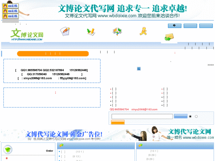The height and width of the screenshot is (161, 215).
Task: Click the green cube Order icon
Action: tap(8, 149)
